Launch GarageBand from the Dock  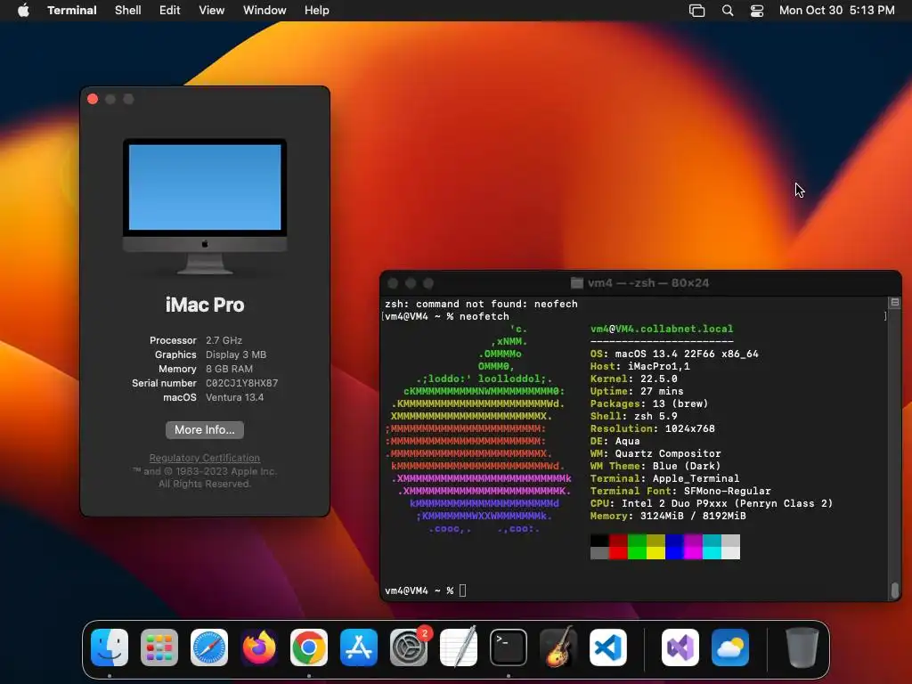(x=558, y=647)
